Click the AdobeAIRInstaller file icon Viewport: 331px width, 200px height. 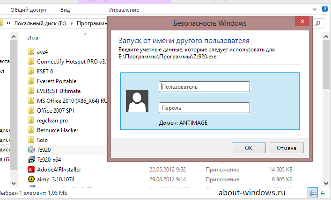click(31, 170)
